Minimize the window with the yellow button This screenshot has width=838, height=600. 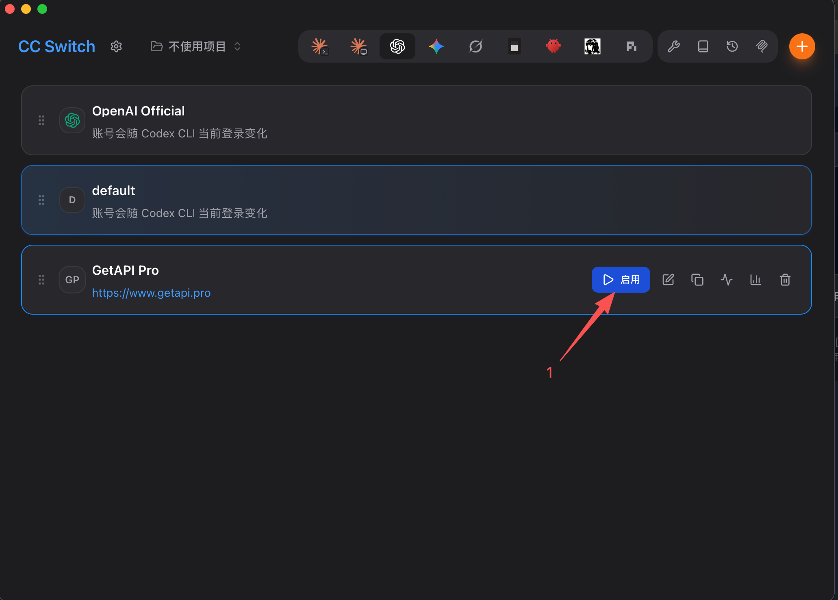point(26,9)
